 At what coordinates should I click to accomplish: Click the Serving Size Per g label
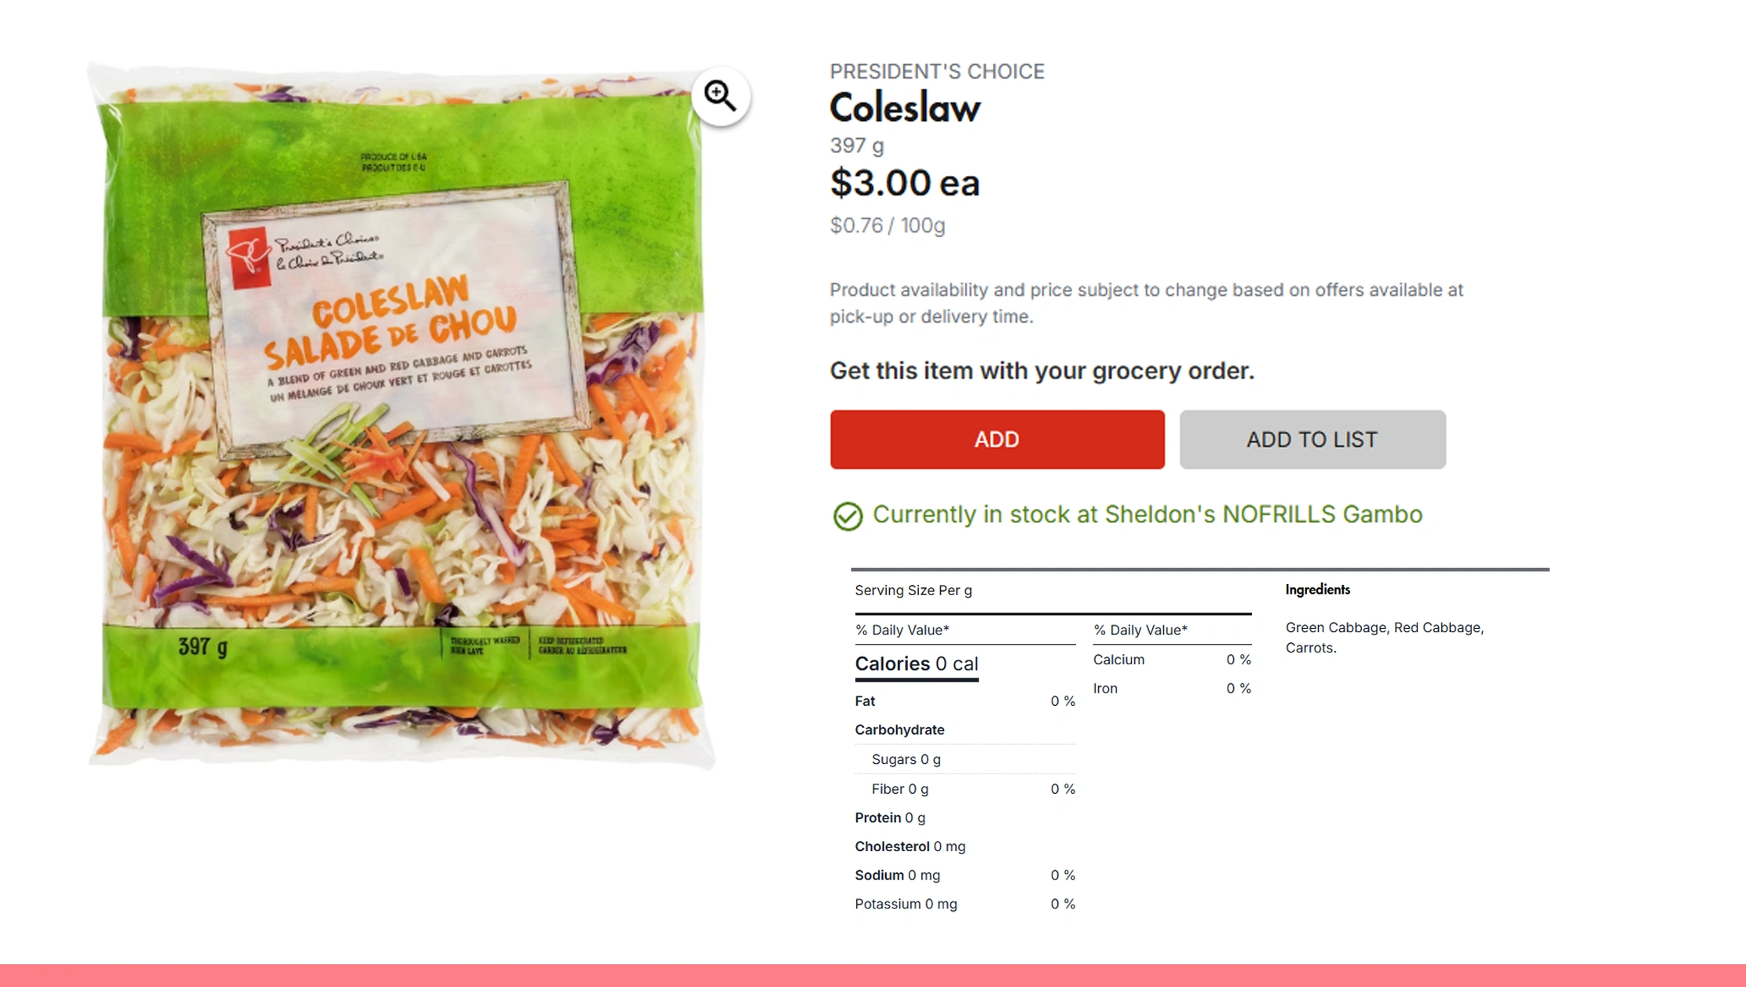(x=913, y=590)
